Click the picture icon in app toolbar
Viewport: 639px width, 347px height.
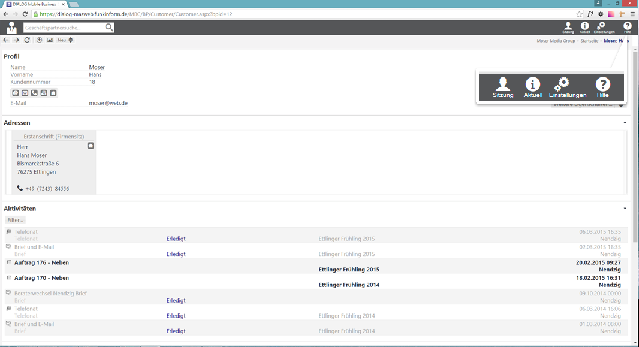tap(50, 40)
